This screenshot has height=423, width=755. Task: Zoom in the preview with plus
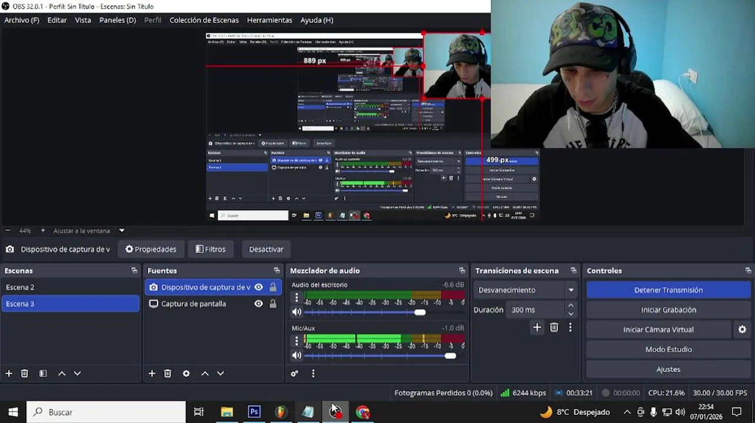pos(43,231)
